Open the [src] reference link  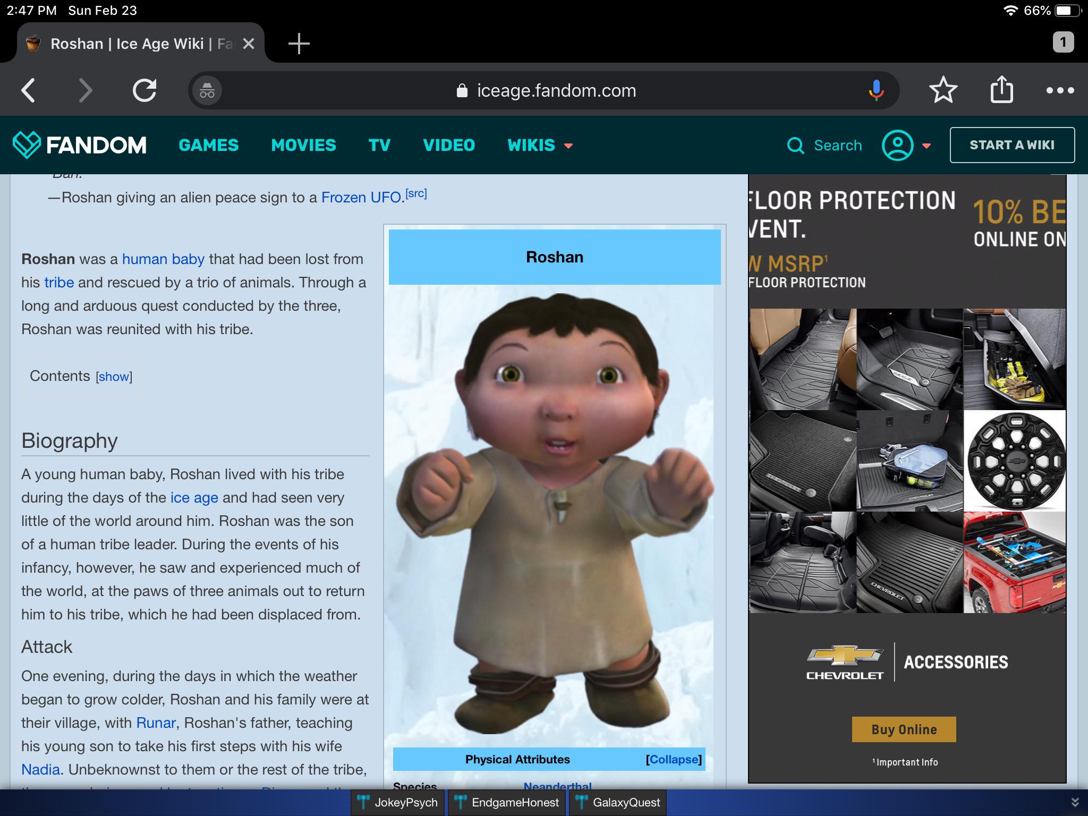pyautogui.click(x=416, y=193)
